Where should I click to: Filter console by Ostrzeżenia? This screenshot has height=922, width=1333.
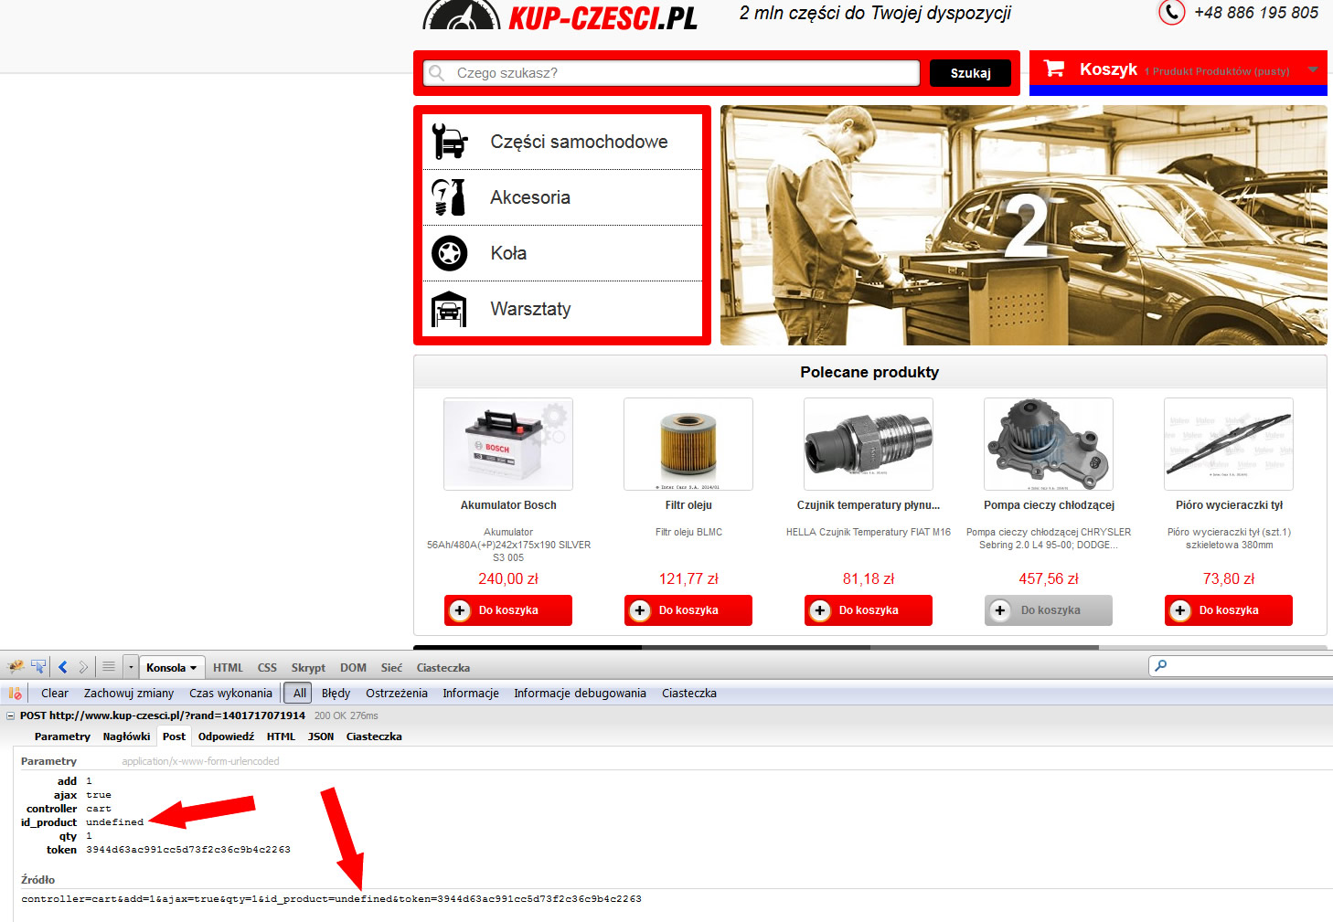coord(397,694)
